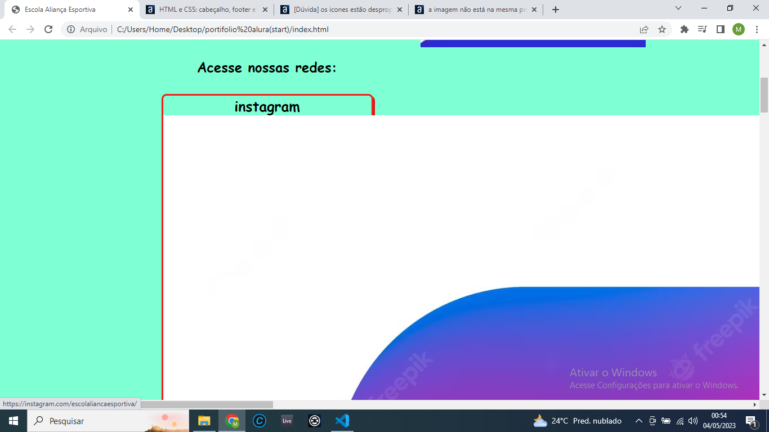Open the notification center icon
769x432 pixels.
pyautogui.click(x=751, y=421)
